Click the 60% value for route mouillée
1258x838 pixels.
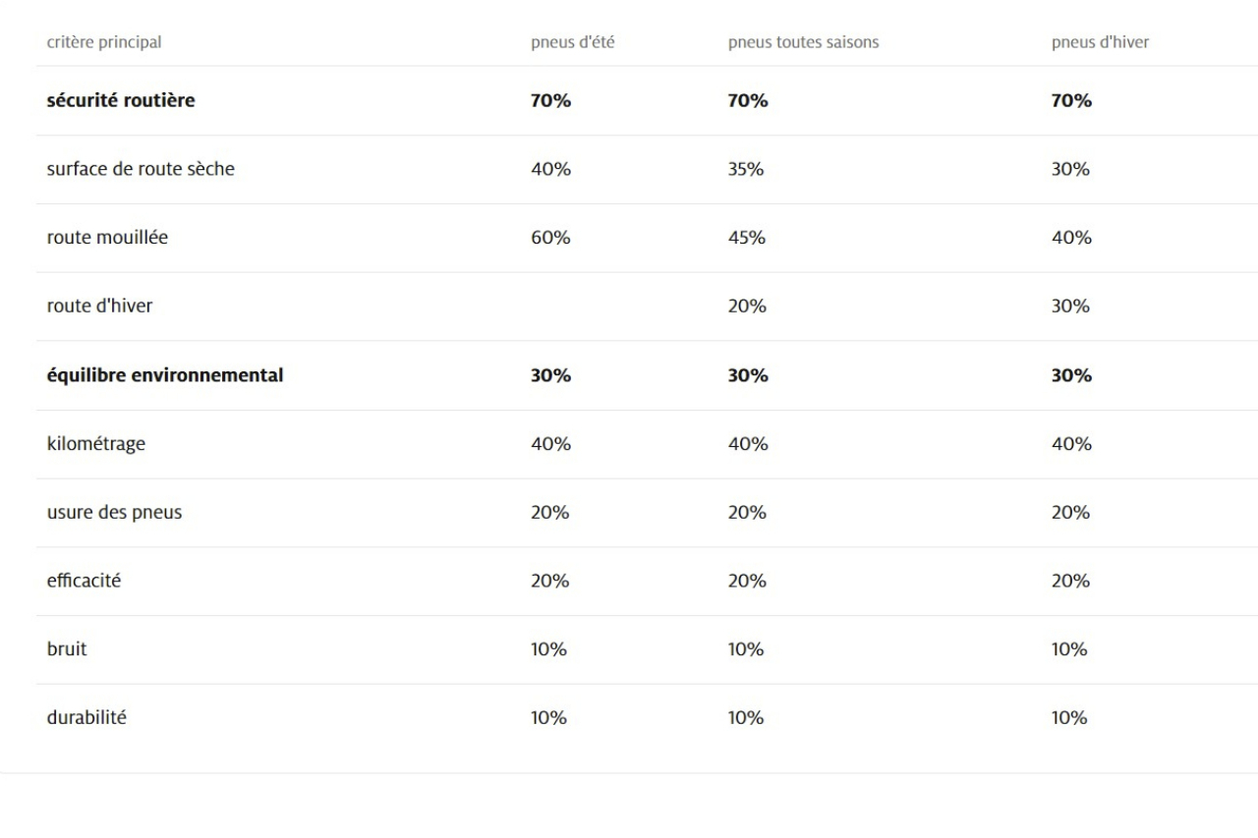[550, 238]
